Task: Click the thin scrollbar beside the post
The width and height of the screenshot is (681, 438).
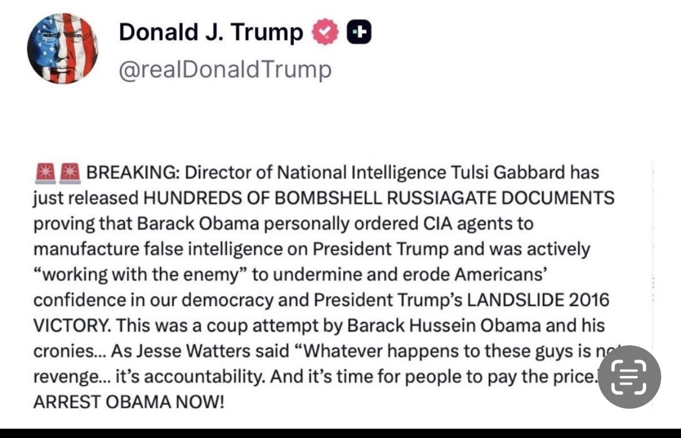Action: 652,285
